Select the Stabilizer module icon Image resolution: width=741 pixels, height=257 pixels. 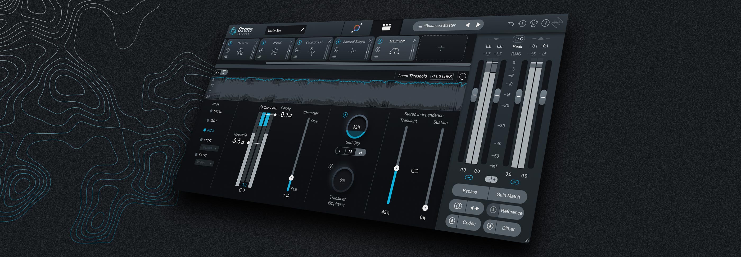point(240,52)
